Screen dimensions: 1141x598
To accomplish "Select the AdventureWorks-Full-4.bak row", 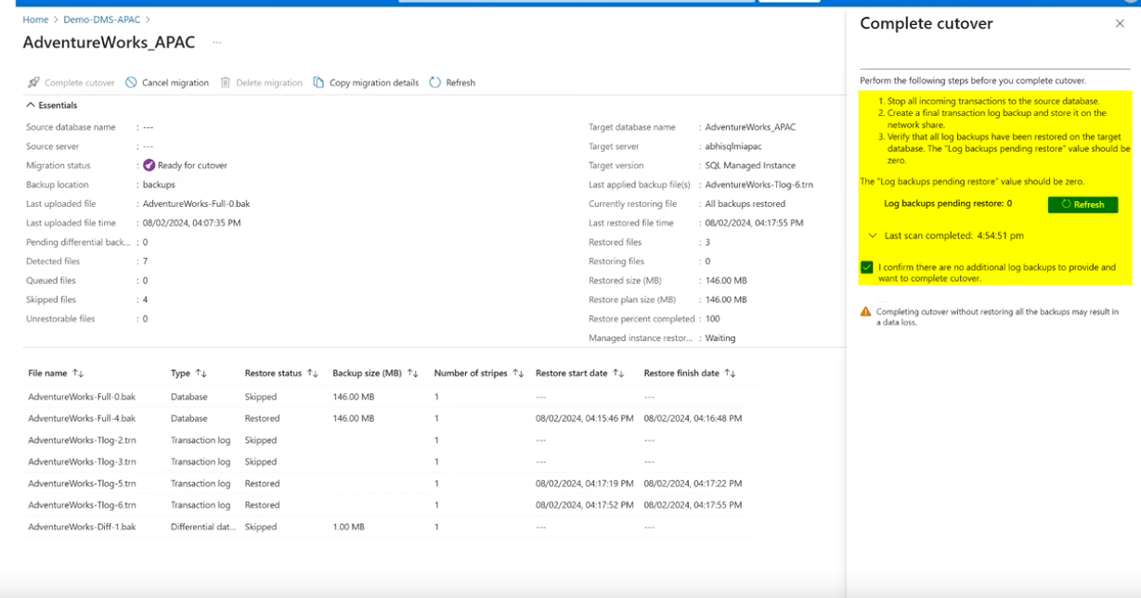I will pos(82,418).
